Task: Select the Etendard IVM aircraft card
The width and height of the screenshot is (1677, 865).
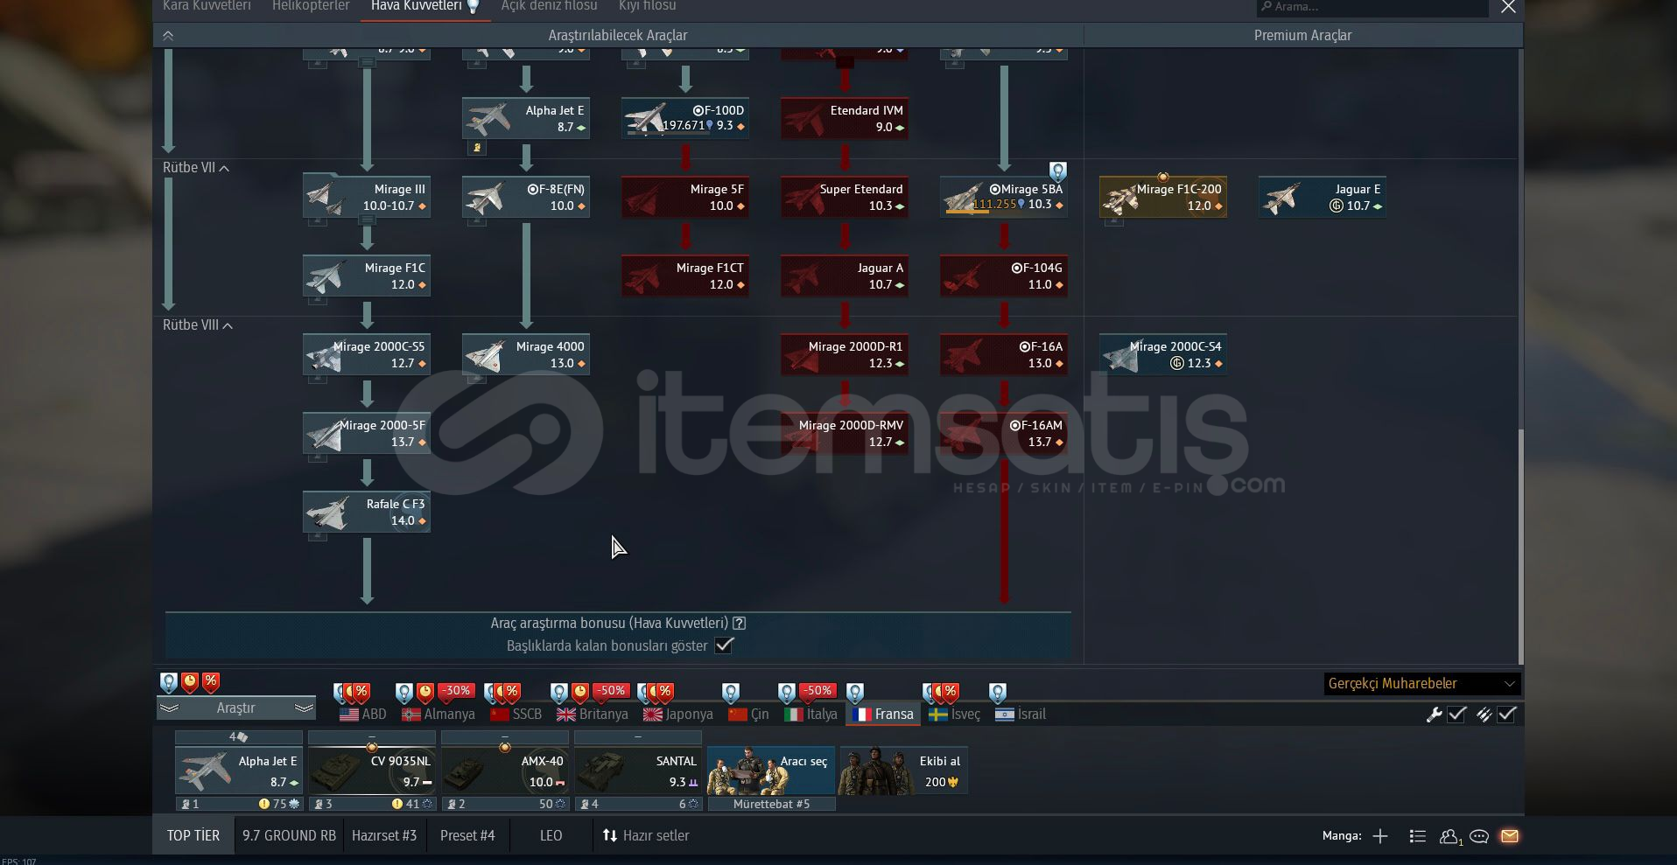Action: tap(845, 118)
